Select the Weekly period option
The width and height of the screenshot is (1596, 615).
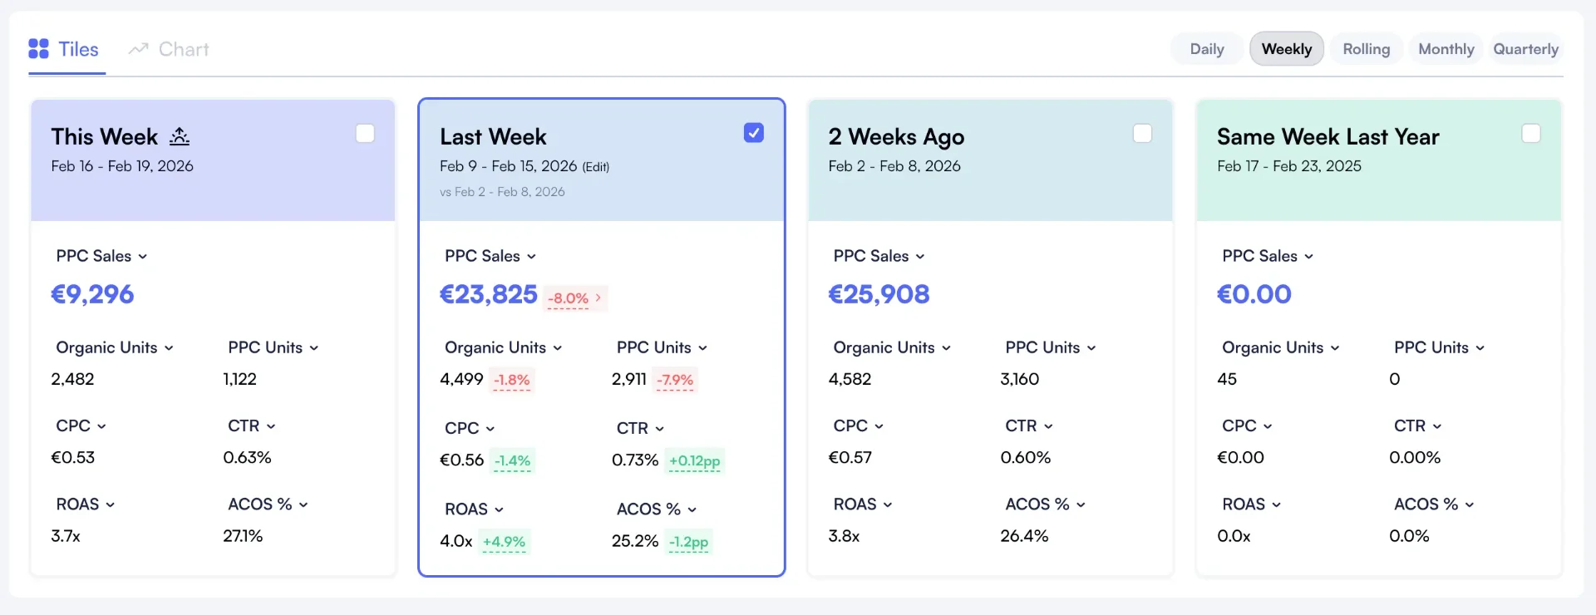(x=1287, y=49)
